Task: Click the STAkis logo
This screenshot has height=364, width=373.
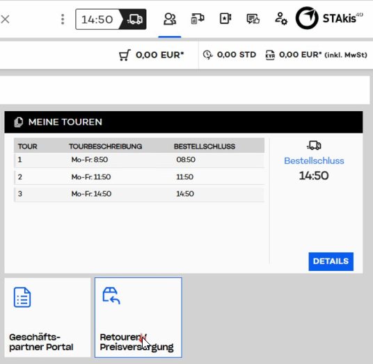Action: coord(329,18)
